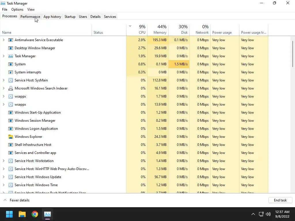The height and width of the screenshot is (221, 295).
Task: Click the Service Host: Workstation gear icon
Action: (11, 161)
